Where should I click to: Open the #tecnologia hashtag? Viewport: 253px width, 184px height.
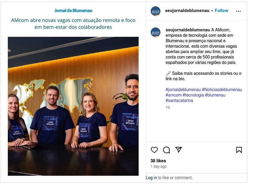point(193,95)
